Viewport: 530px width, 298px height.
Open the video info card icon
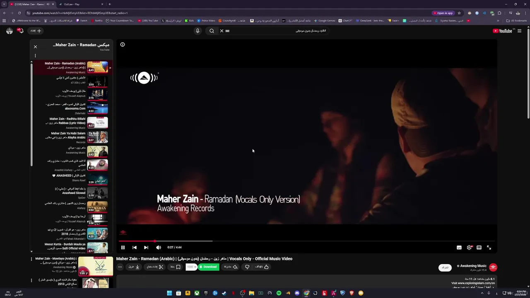coord(123,44)
